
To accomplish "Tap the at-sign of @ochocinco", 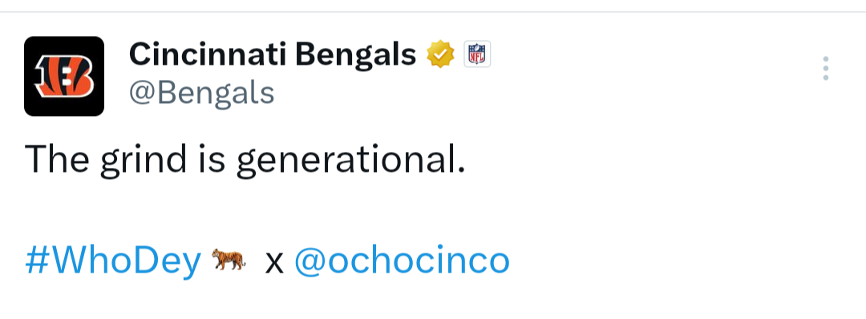I will 310,262.
